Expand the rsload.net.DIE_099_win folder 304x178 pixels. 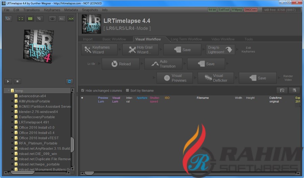pyautogui.click(x=12, y=153)
